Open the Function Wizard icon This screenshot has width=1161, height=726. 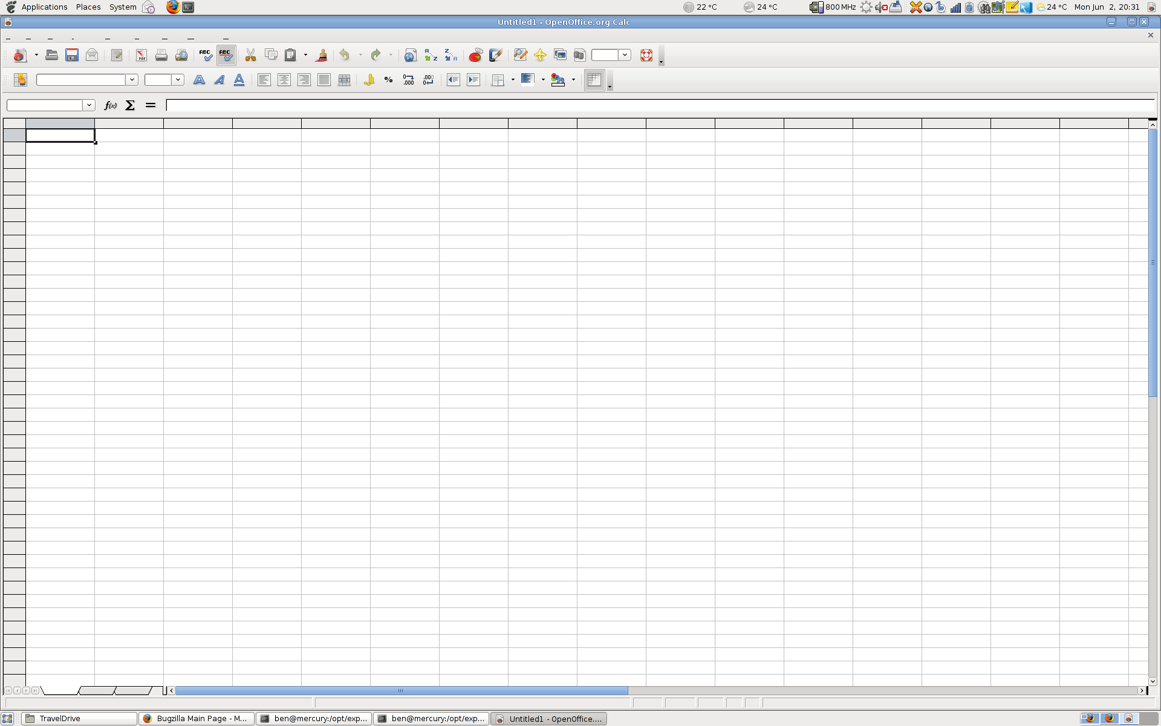[x=110, y=105]
